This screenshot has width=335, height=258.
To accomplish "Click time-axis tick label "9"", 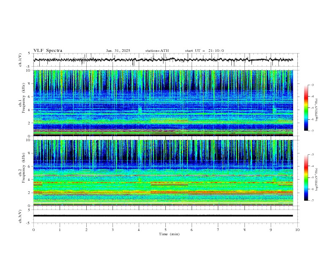I will point(271,230).
